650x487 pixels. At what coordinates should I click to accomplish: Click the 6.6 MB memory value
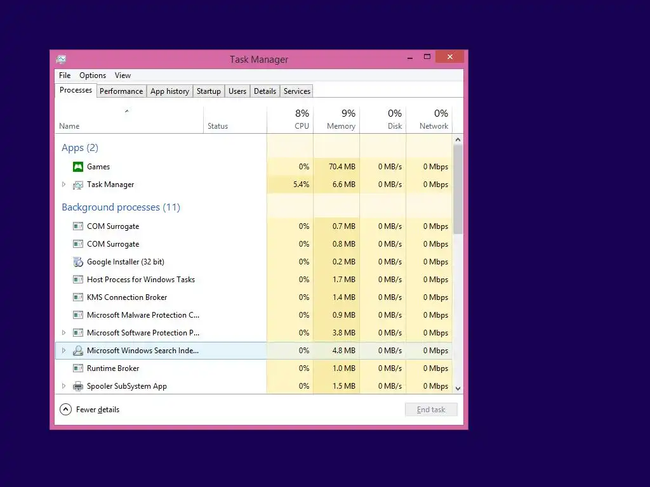343,185
